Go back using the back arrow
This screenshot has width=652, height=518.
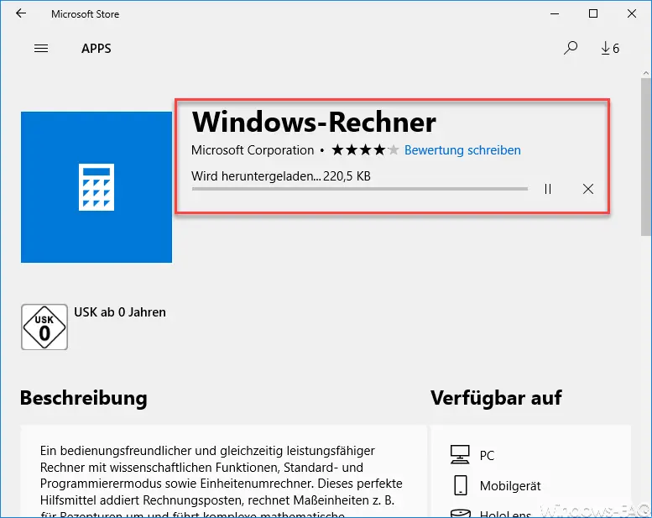[x=21, y=13]
